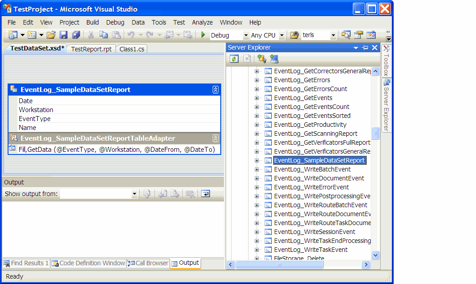Click the Open File folder icon

[51, 35]
